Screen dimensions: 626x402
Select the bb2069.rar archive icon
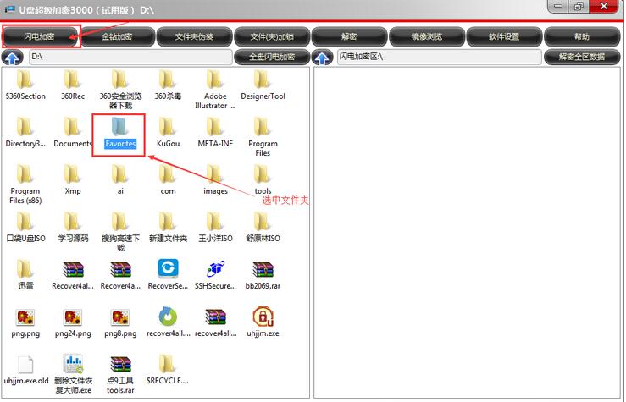[263, 270]
